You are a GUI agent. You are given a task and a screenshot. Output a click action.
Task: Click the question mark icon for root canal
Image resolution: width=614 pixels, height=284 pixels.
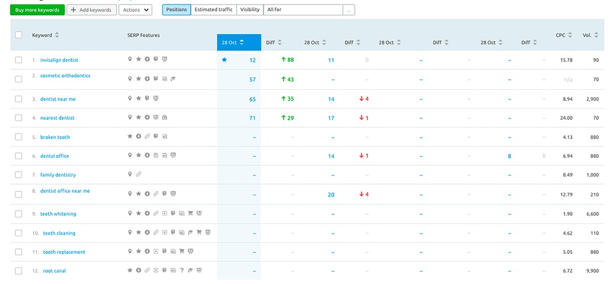coord(181,270)
